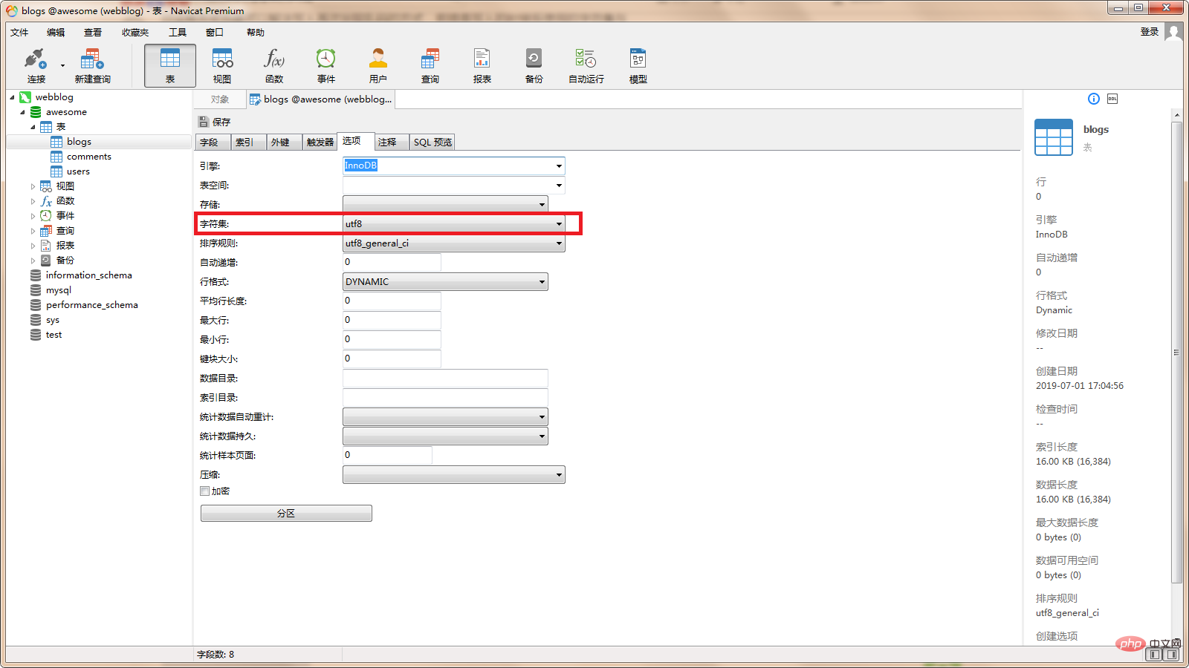Viewport: 1189px width, 668px height.
Task: Expand the Views (视图) tree node
Action: pos(33,186)
